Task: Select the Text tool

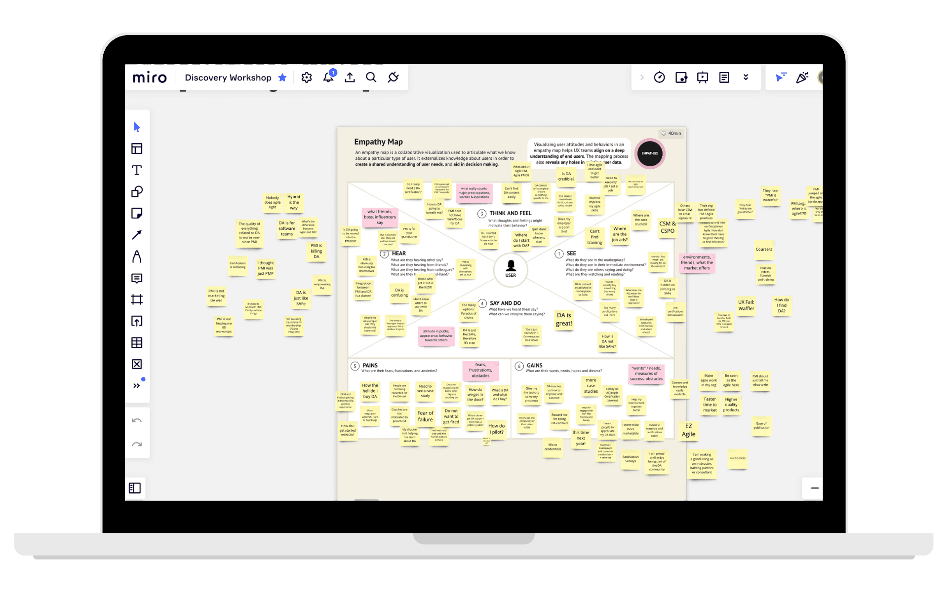Action: (137, 170)
